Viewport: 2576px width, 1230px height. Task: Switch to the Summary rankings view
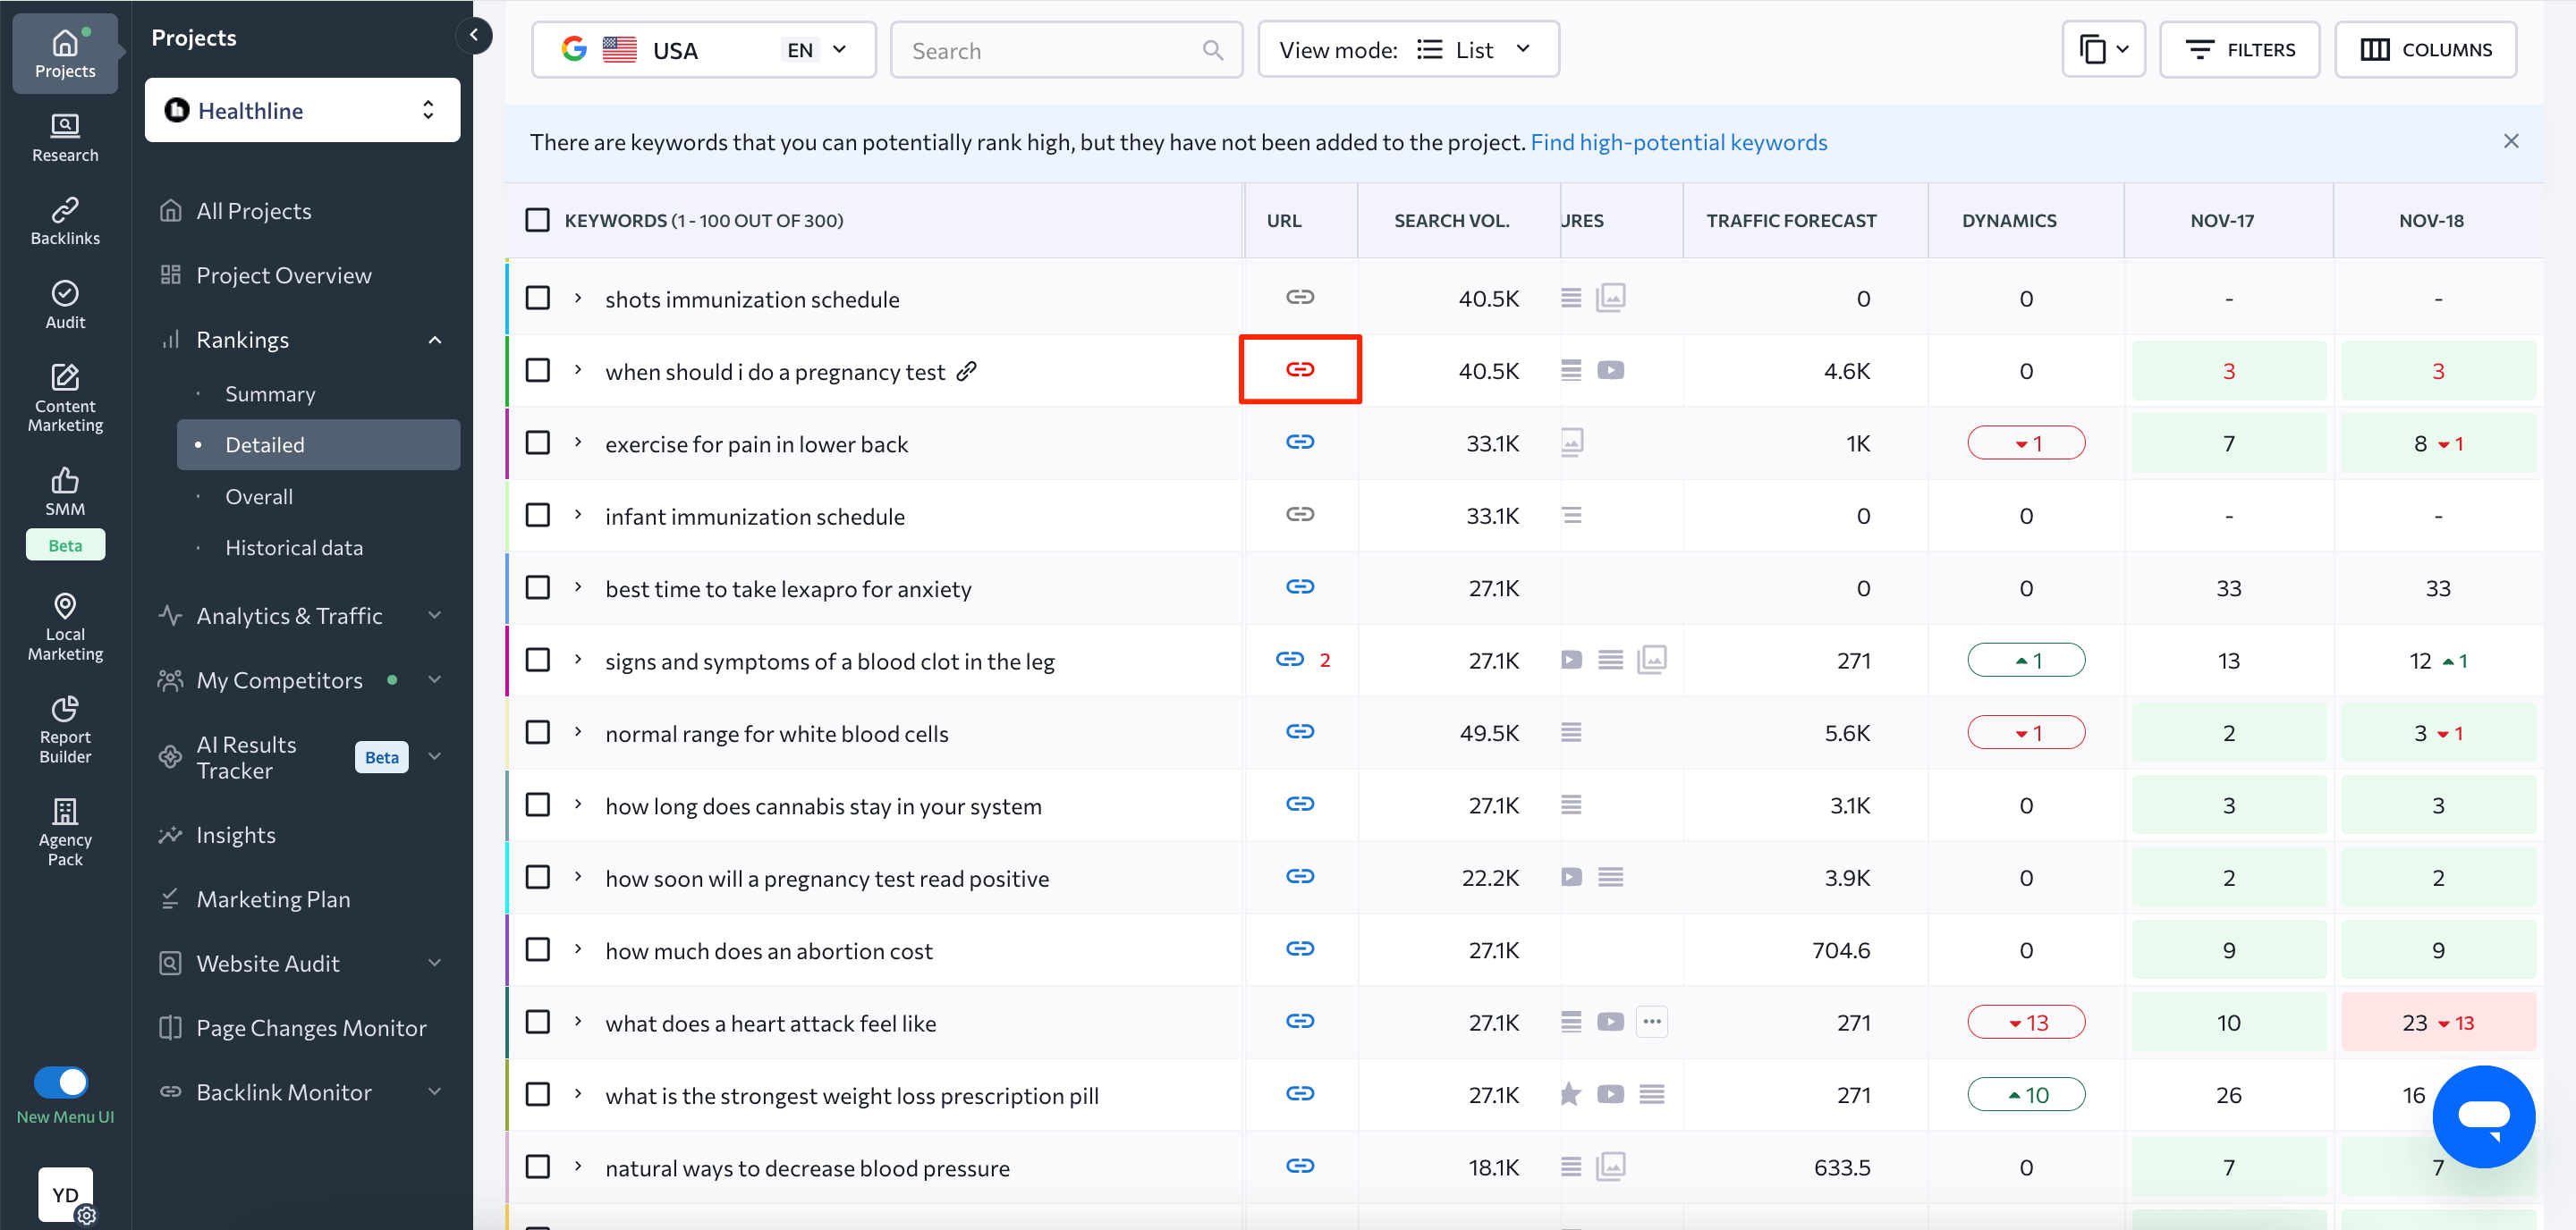[270, 392]
